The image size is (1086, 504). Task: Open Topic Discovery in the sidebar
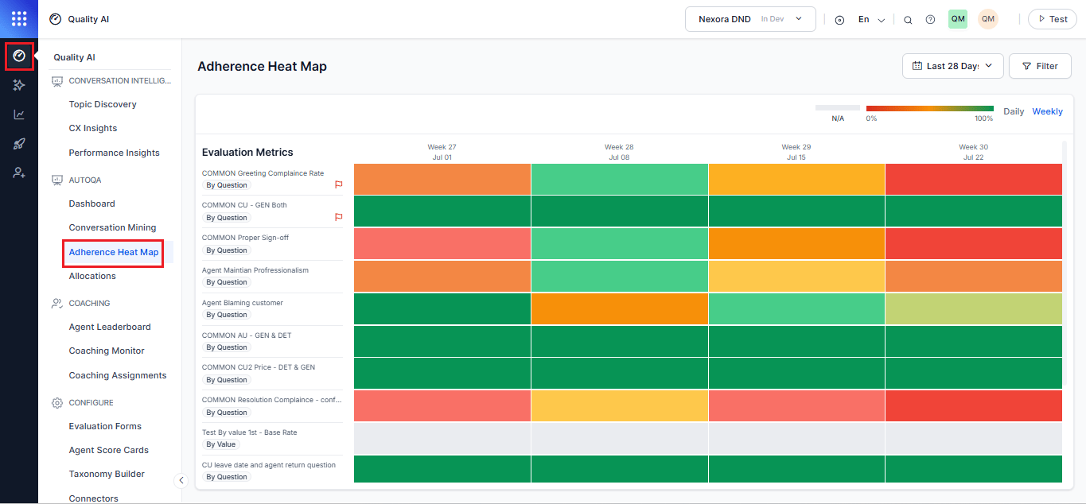point(103,104)
